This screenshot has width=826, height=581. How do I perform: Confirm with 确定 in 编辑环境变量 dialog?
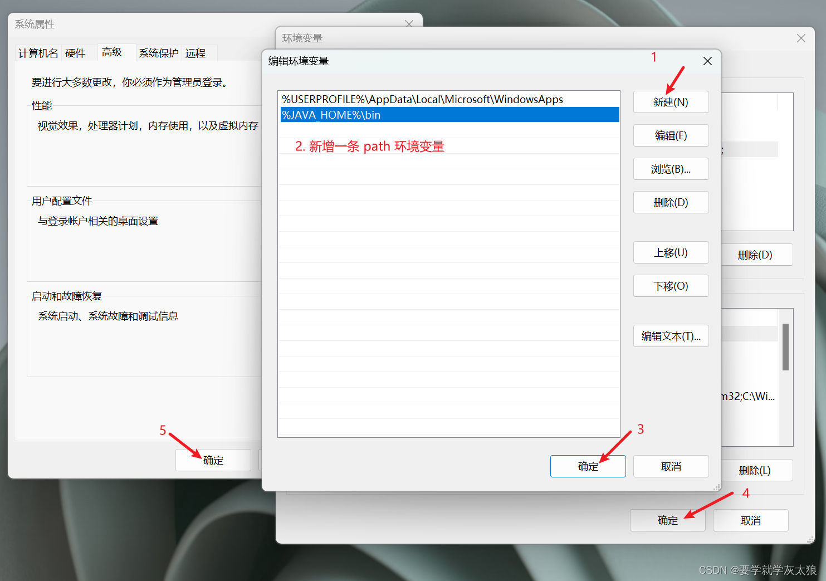tap(588, 466)
